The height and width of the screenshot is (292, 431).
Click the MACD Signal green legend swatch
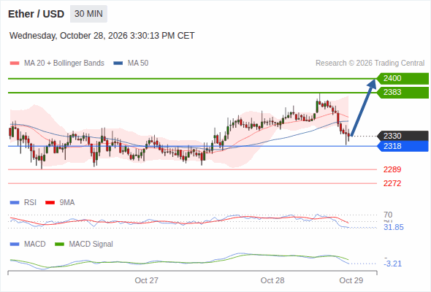pyautogui.click(x=59, y=245)
